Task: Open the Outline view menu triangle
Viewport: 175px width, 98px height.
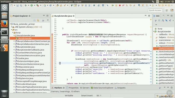Action: tap(156, 25)
